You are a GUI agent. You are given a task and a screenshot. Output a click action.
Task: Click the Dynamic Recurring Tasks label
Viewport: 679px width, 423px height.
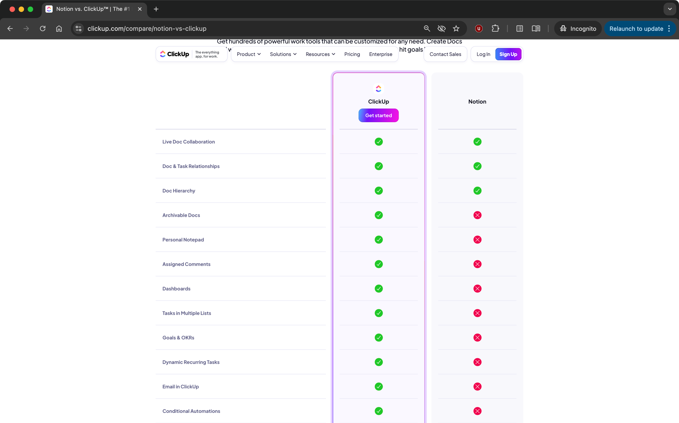click(x=191, y=362)
